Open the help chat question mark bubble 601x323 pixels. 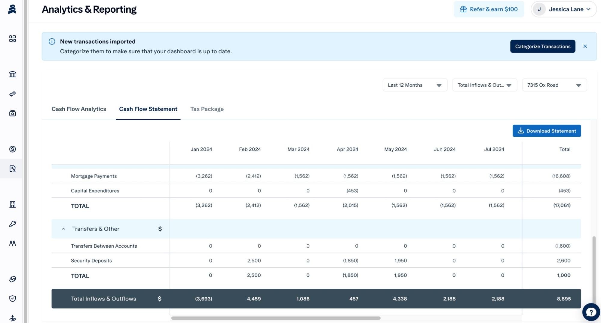[591, 312]
